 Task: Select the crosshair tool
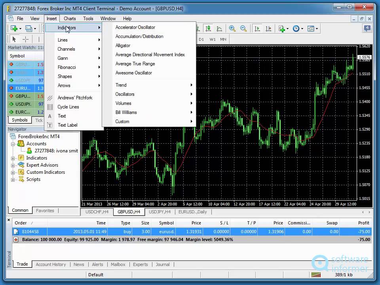pos(25,39)
